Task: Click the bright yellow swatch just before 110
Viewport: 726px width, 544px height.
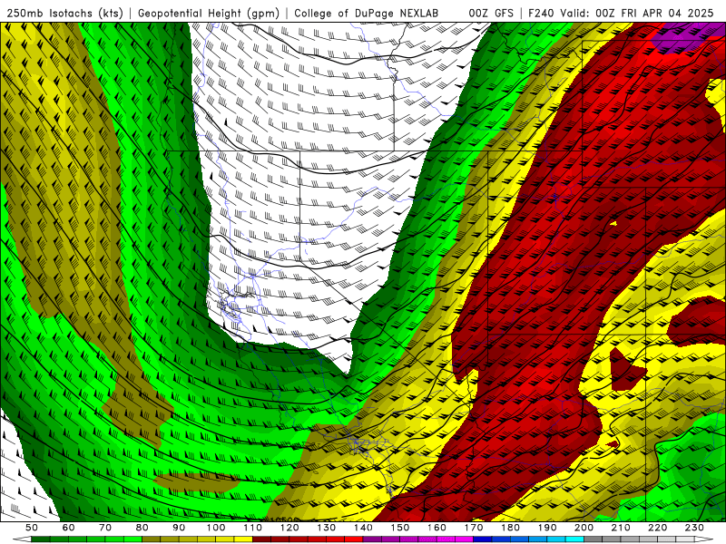Action: pyautogui.click(x=243, y=539)
